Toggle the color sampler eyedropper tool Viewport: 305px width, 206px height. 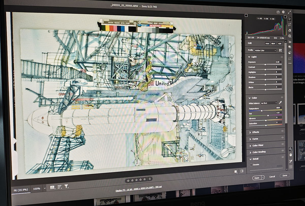click(291, 161)
